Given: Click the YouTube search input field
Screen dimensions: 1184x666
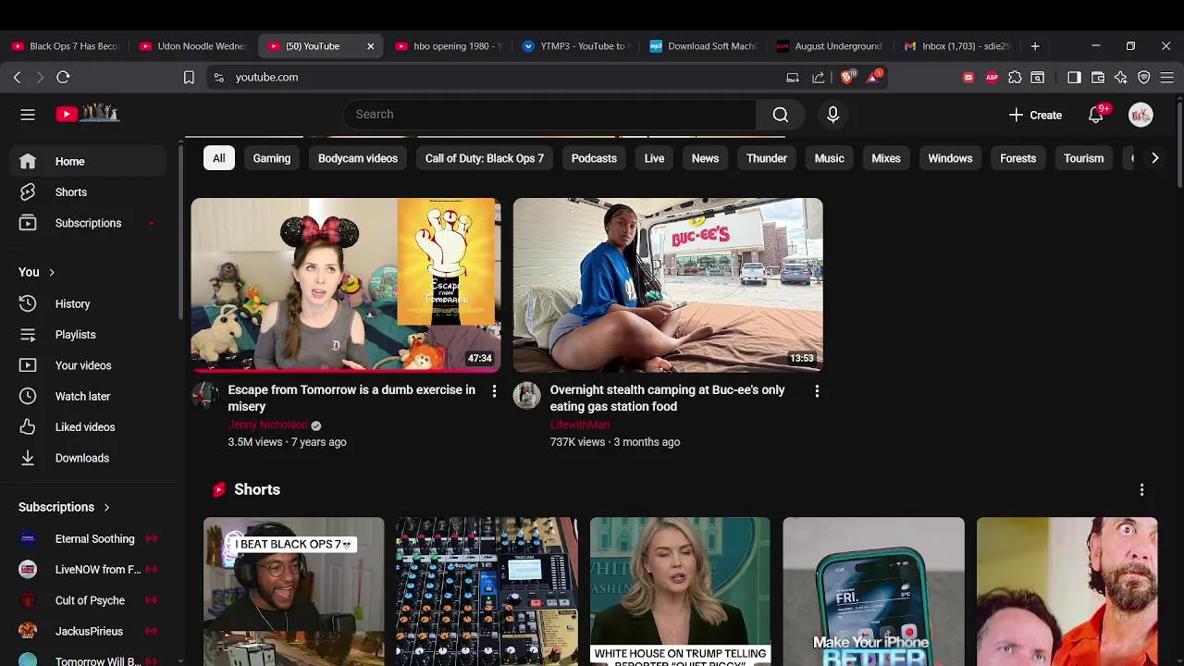Looking at the screenshot, I should click(550, 115).
